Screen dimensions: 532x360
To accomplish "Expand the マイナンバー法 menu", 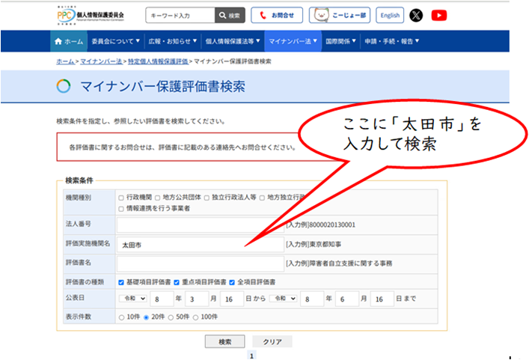I will (x=293, y=41).
